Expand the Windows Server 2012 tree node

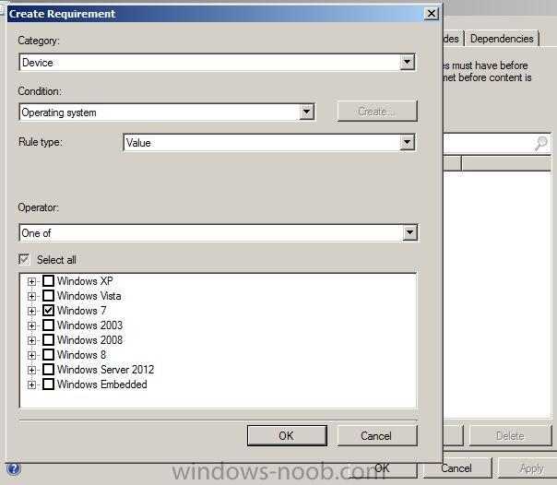pyautogui.click(x=31, y=370)
